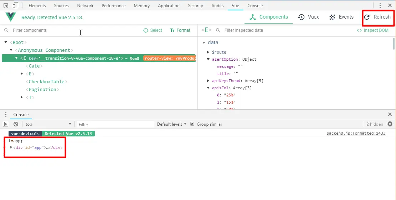396x200 pixels.
Task: Select the CheckboxTable component
Action: click(x=46, y=81)
